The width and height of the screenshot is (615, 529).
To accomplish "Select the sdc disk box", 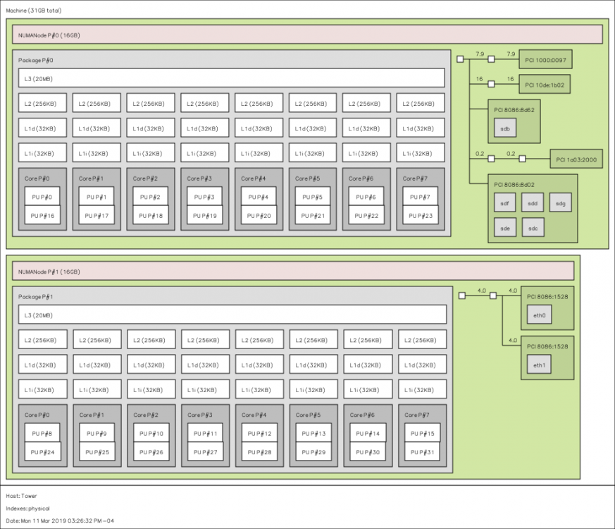I will click(533, 227).
